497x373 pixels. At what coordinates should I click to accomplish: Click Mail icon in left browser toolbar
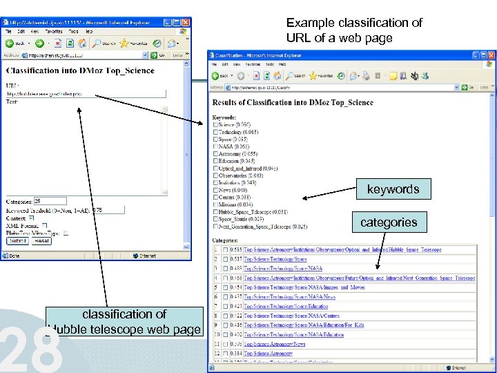click(171, 44)
